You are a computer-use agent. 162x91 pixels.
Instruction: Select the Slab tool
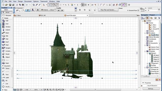coord(7,36)
